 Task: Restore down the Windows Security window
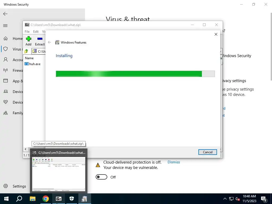coord(254,4)
